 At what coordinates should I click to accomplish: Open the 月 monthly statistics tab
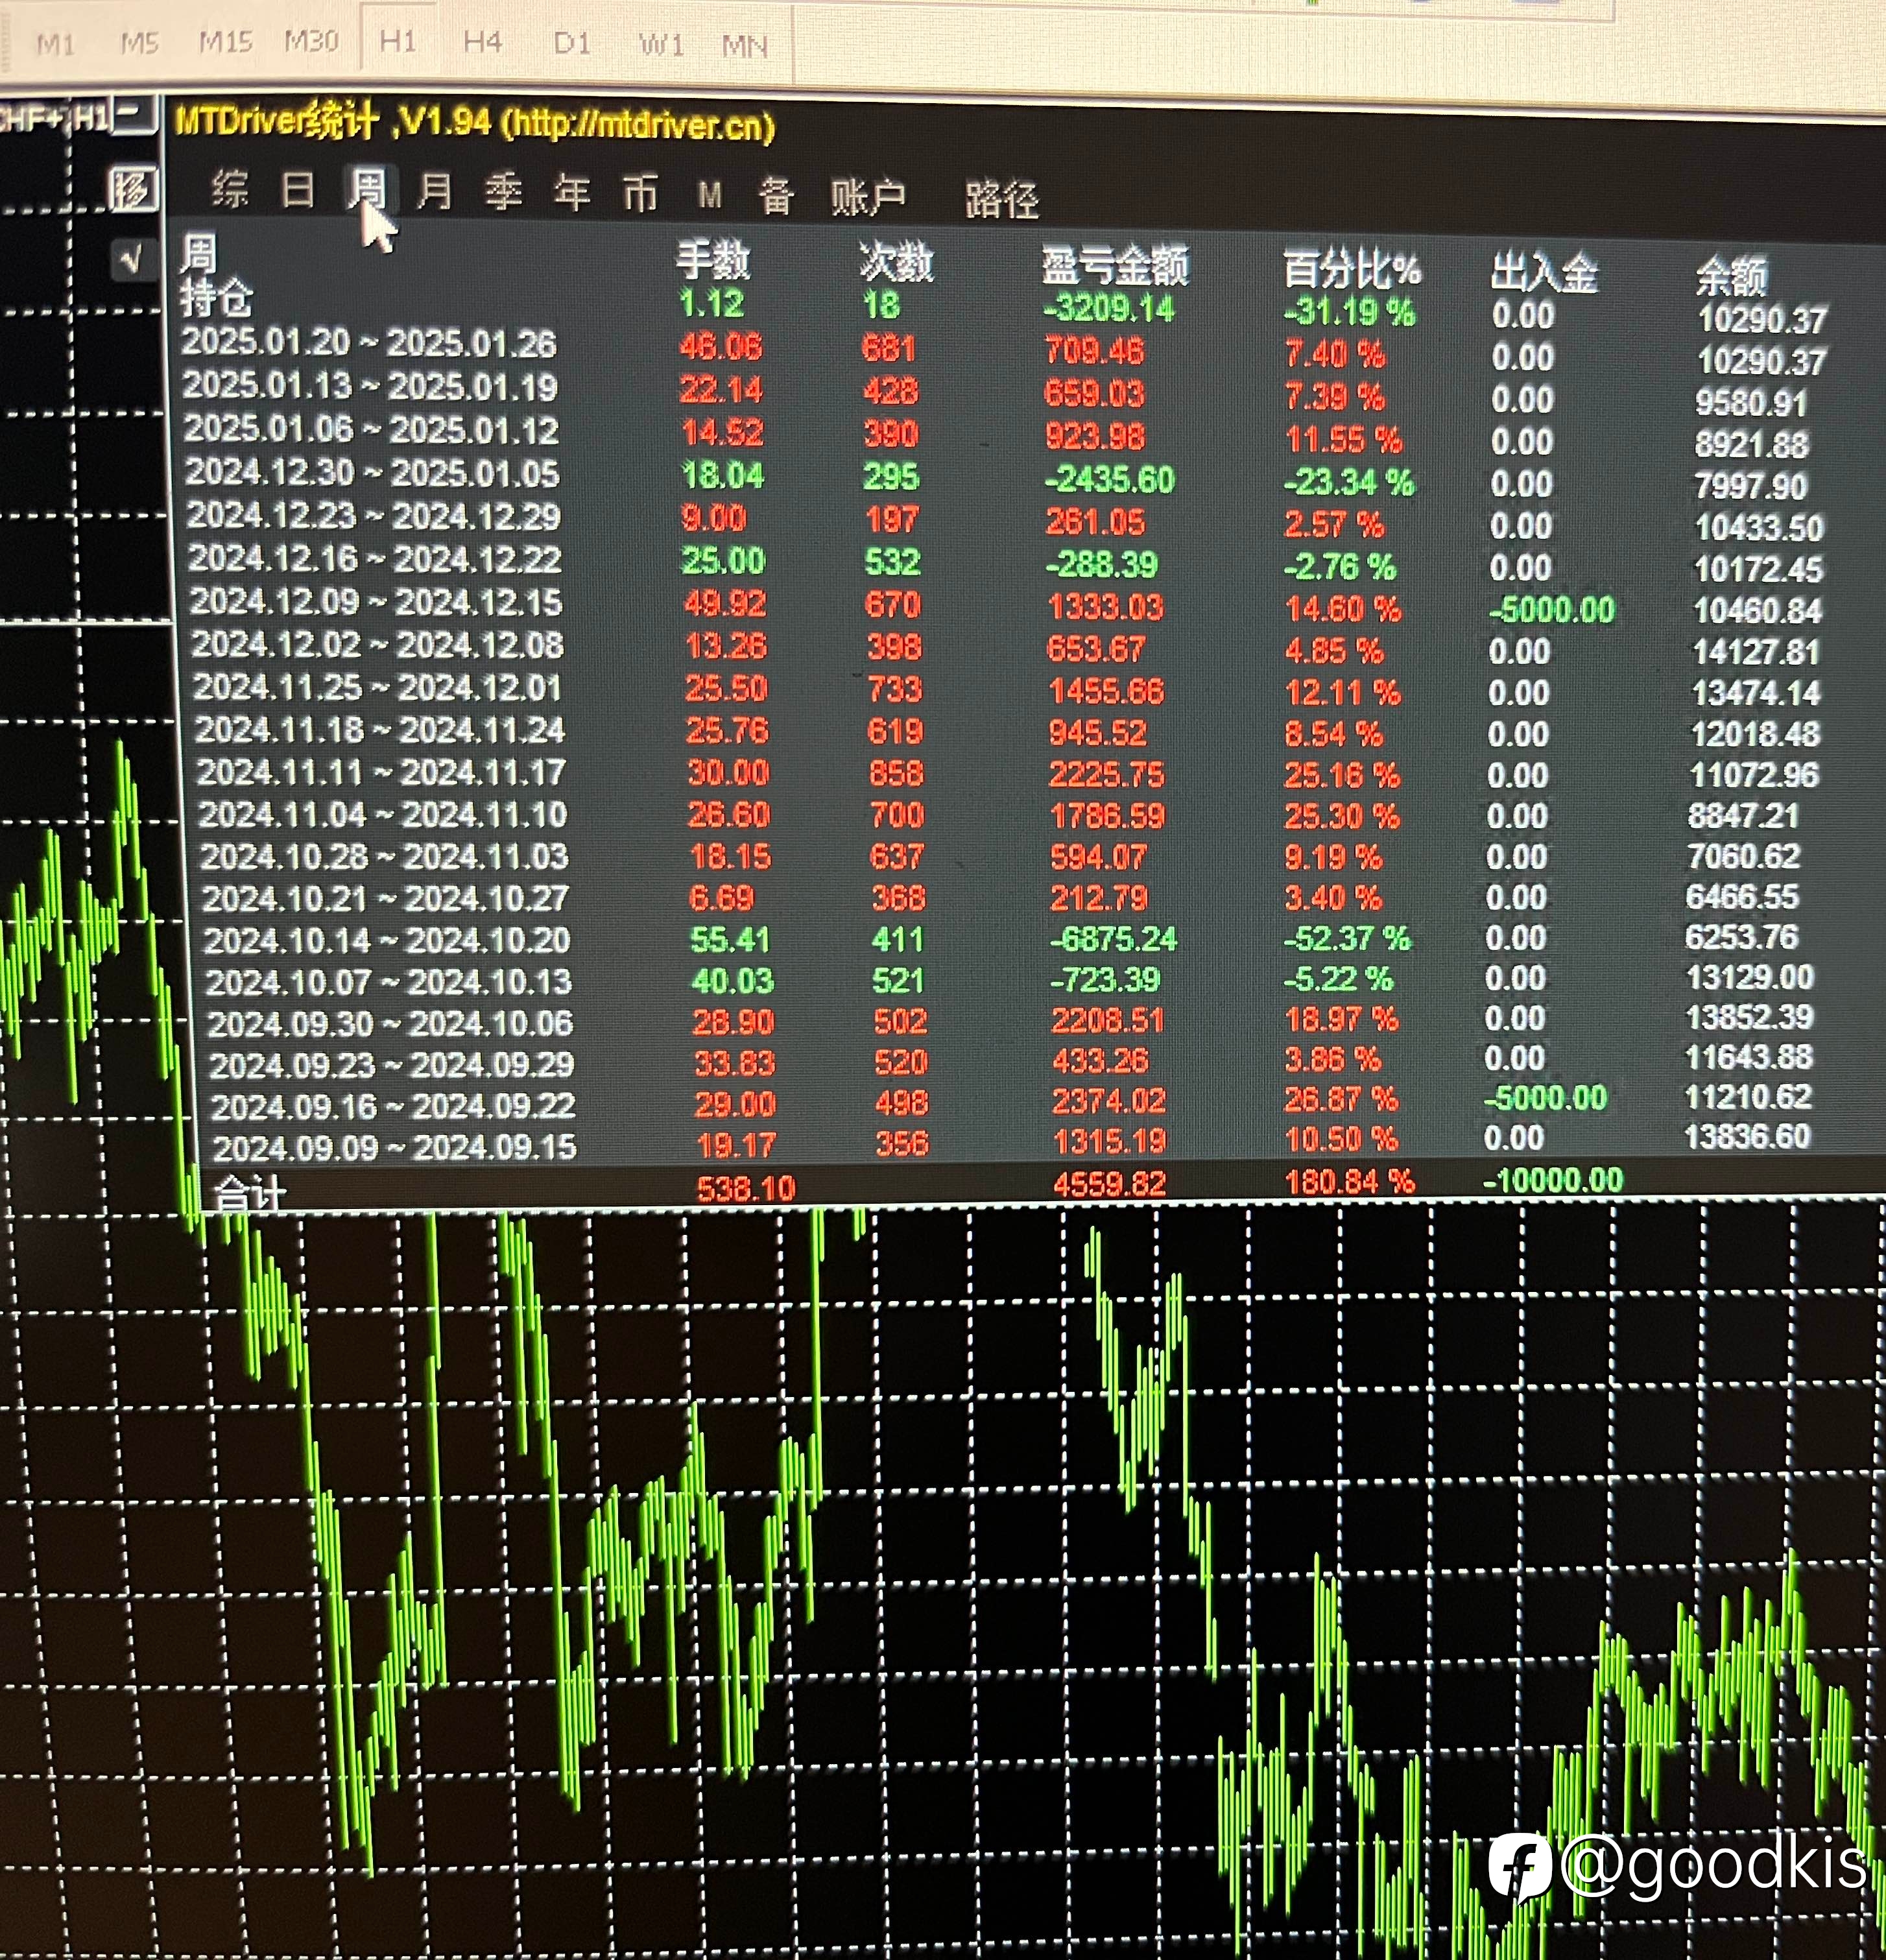tap(434, 191)
